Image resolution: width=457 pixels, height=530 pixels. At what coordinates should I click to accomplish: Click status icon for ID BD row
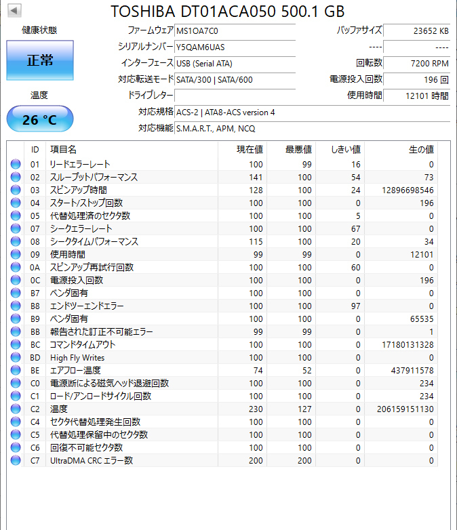pos(16,357)
